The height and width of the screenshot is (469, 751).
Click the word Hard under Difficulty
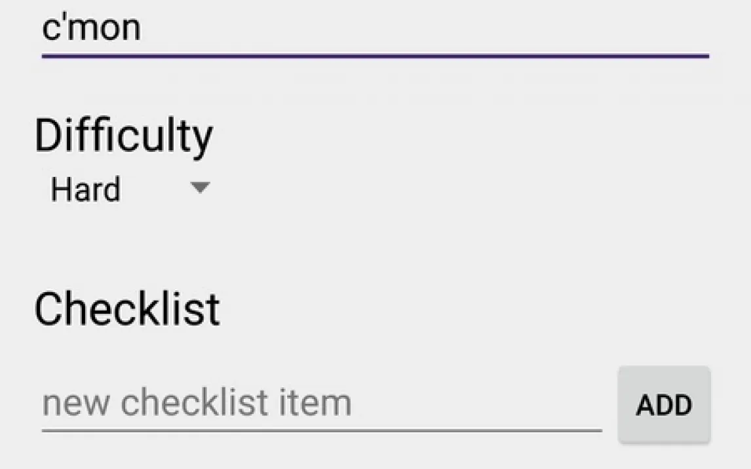86,189
